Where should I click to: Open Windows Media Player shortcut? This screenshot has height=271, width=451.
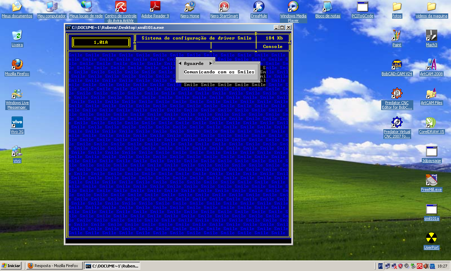click(293, 12)
